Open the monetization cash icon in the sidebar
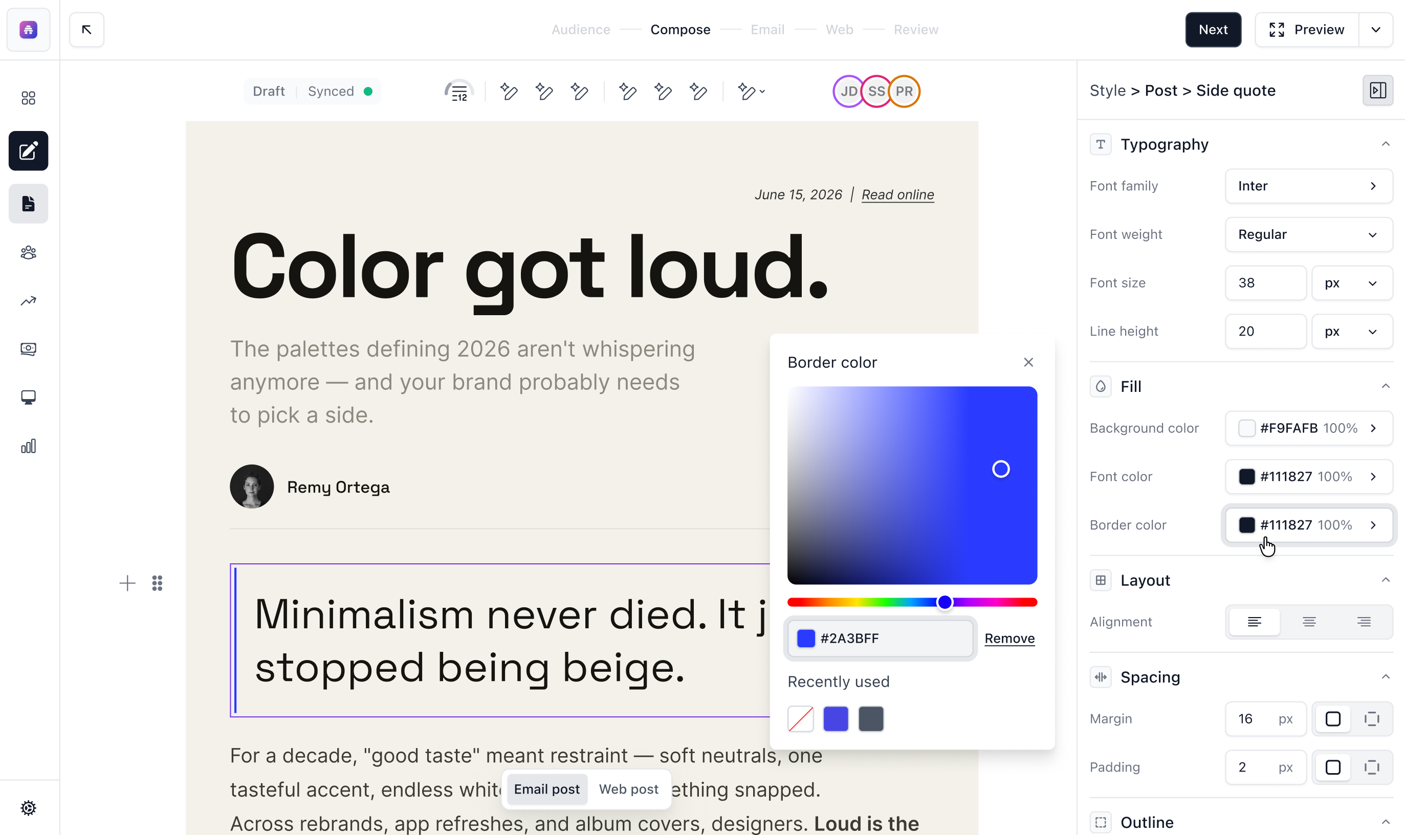Screen dimensions: 1405x835 coord(28,349)
